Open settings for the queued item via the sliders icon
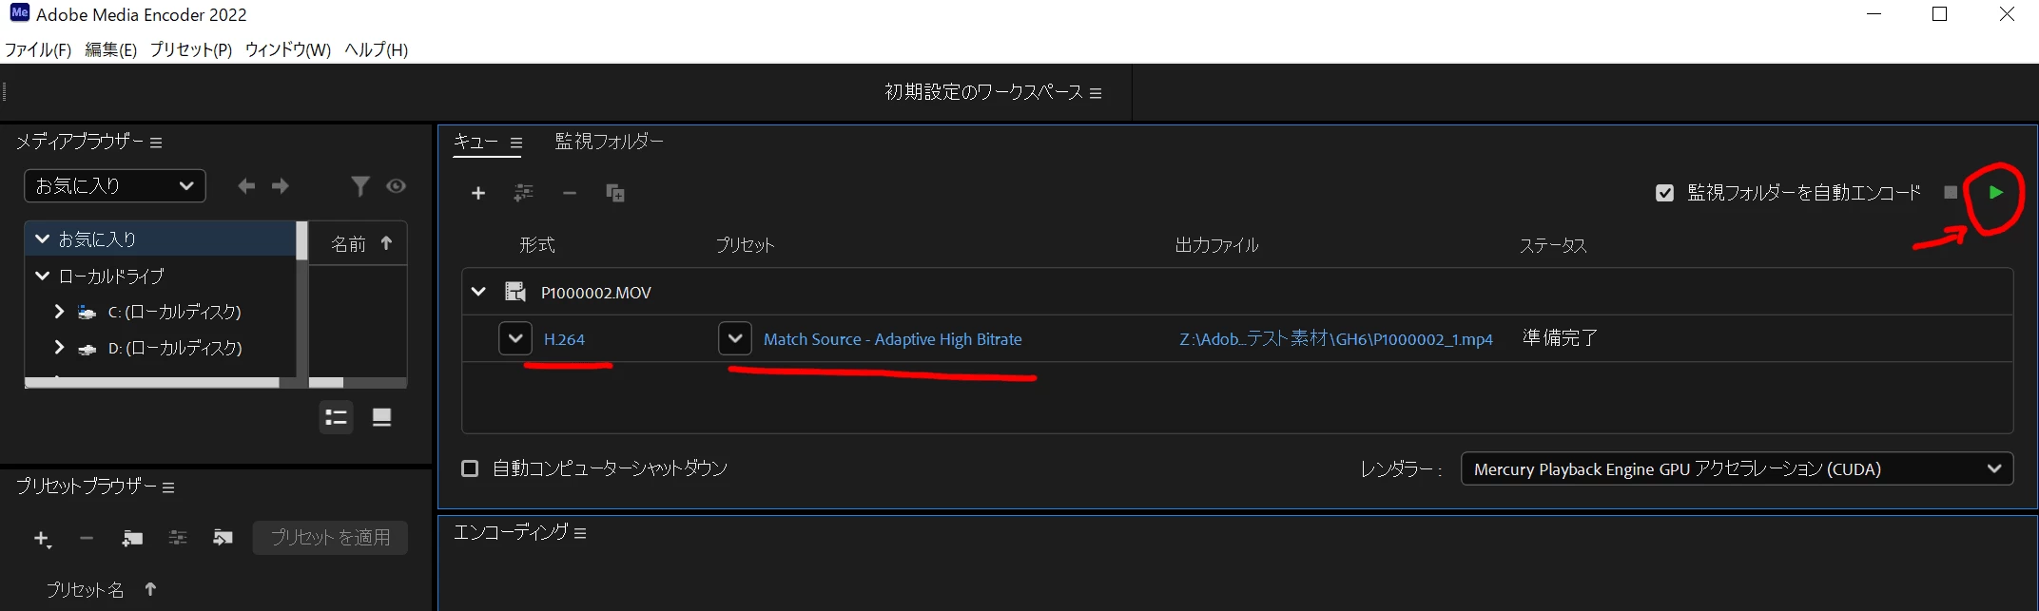 523,193
